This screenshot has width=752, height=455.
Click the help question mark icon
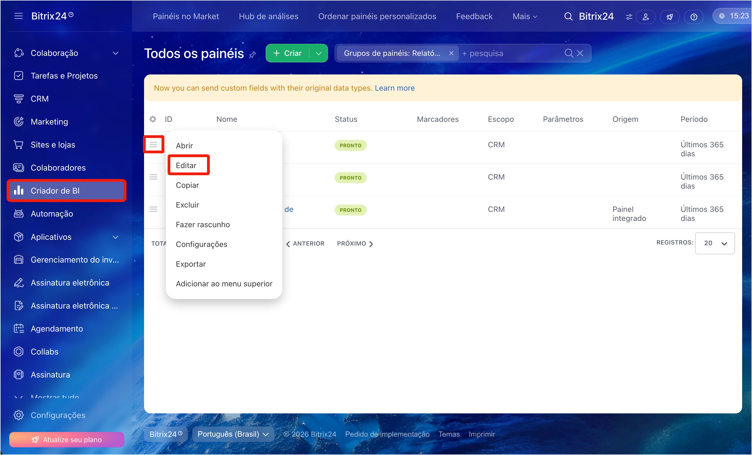[693, 17]
